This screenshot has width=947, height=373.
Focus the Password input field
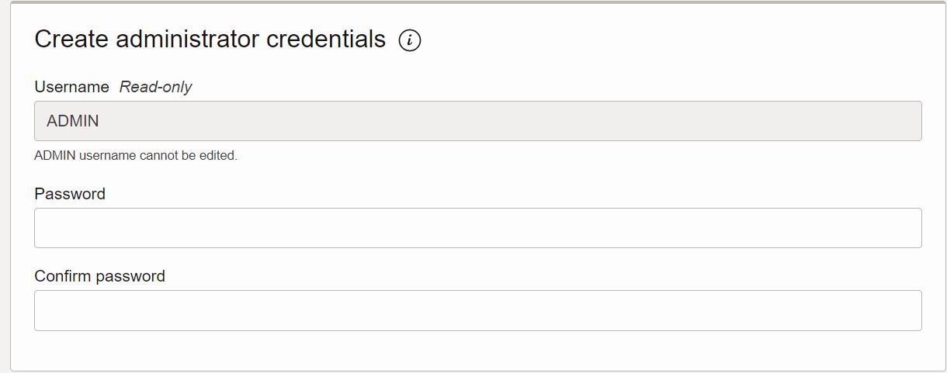coord(478,228)
